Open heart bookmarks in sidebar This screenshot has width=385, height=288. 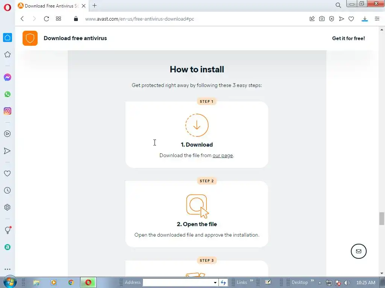point(8,173)
